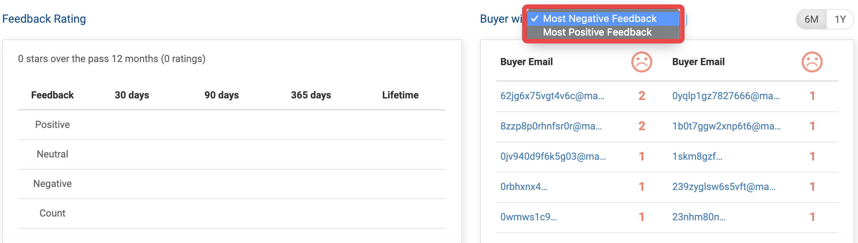Click the '0 stars over the pass 12 months' text
Screen dimensions: 858x243
click(112, 59)
